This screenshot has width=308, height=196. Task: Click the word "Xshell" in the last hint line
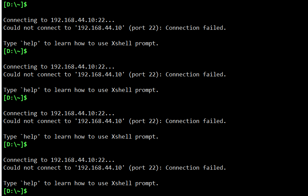(121, 183)
